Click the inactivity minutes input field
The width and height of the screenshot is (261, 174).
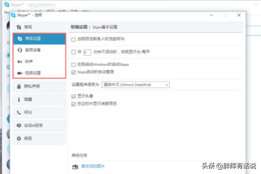click(x=87, y=52)
